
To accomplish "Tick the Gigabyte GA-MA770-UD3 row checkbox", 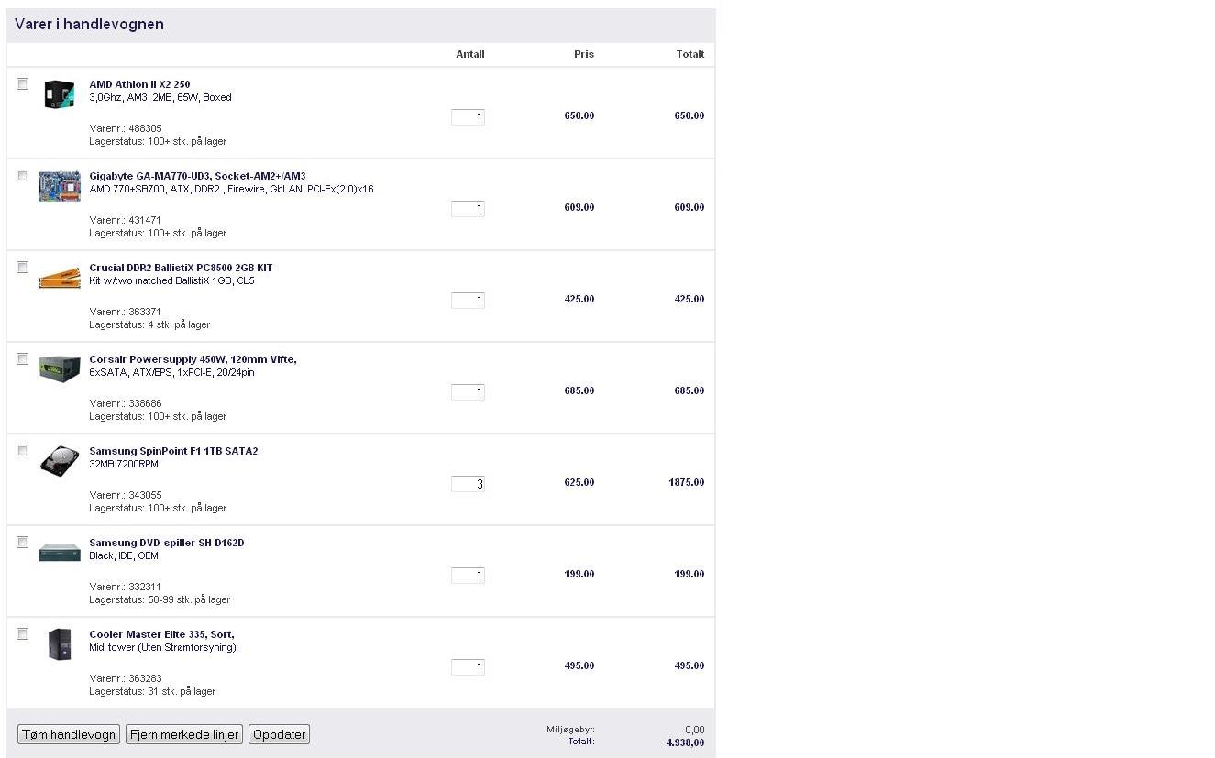I will (x=23, y=176).
